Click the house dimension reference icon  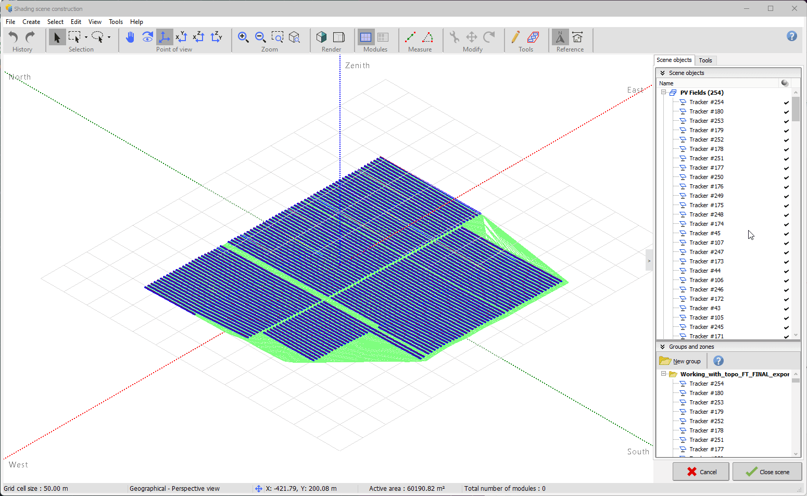pyautogui.click(x=577, y=37)
